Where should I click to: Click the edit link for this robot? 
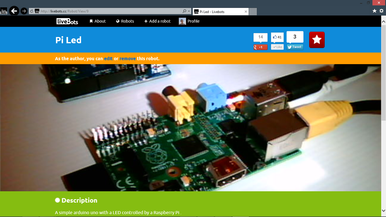coord(108,58)
